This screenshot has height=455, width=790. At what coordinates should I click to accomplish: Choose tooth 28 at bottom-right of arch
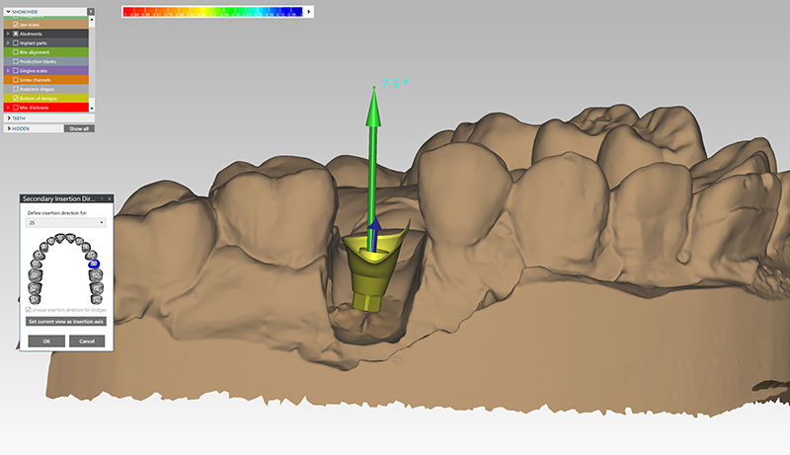(95, 297)
